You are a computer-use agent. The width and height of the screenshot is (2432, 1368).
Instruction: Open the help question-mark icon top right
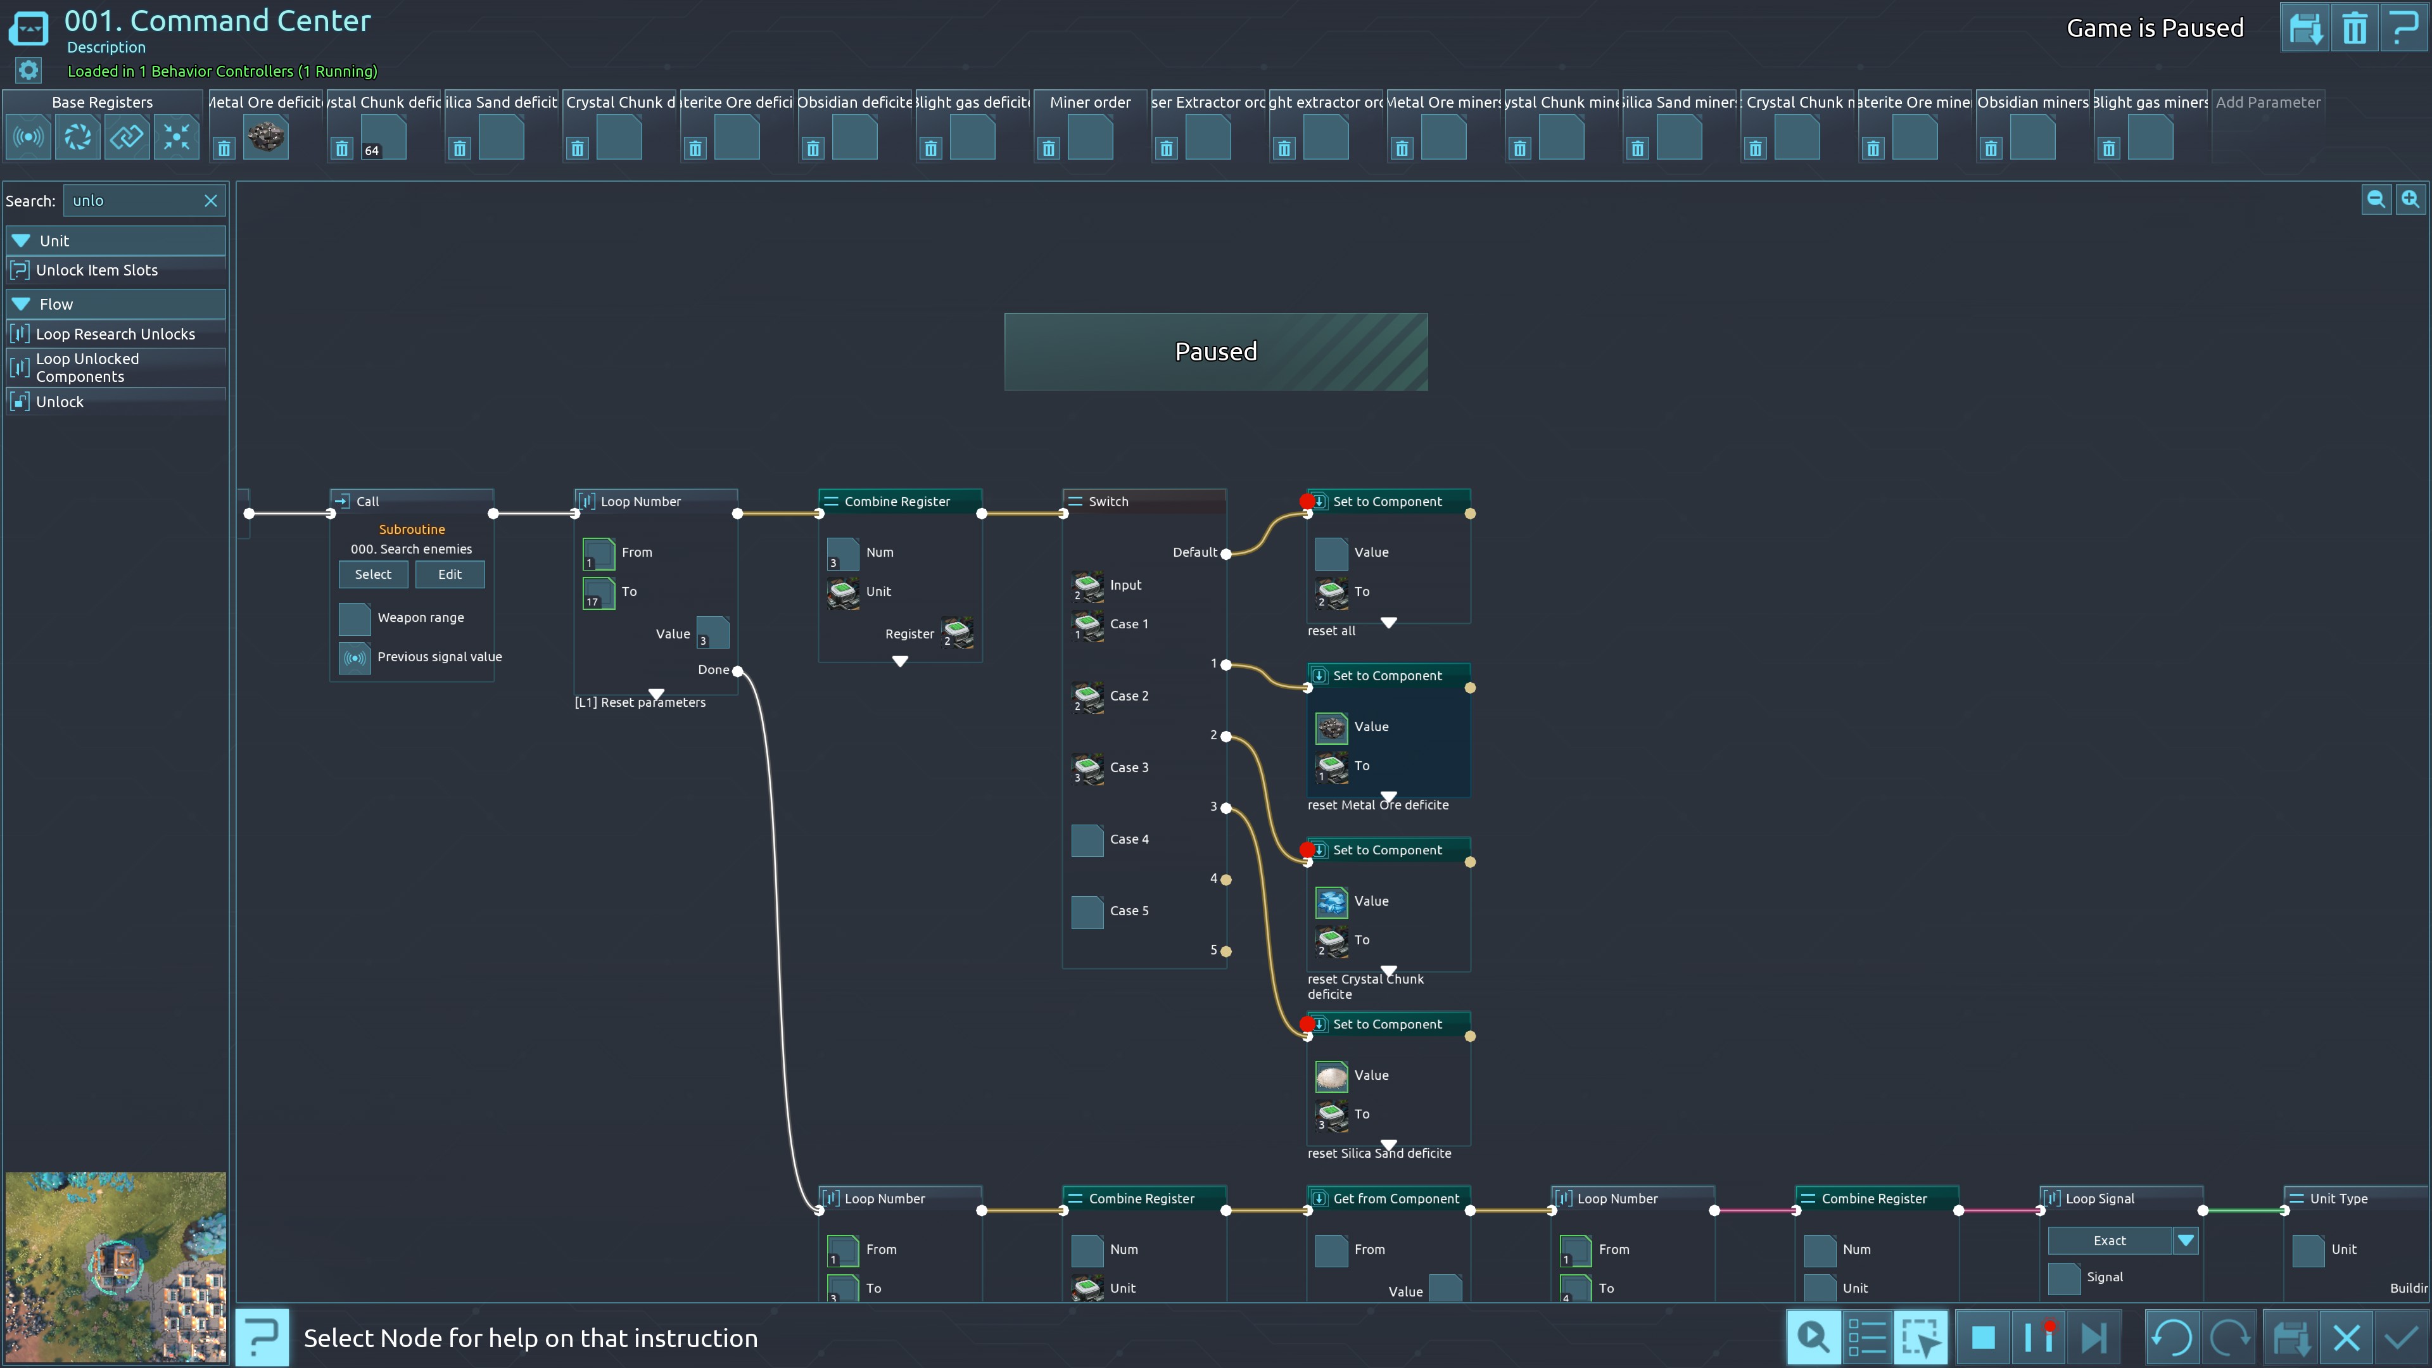point(2403,28)
